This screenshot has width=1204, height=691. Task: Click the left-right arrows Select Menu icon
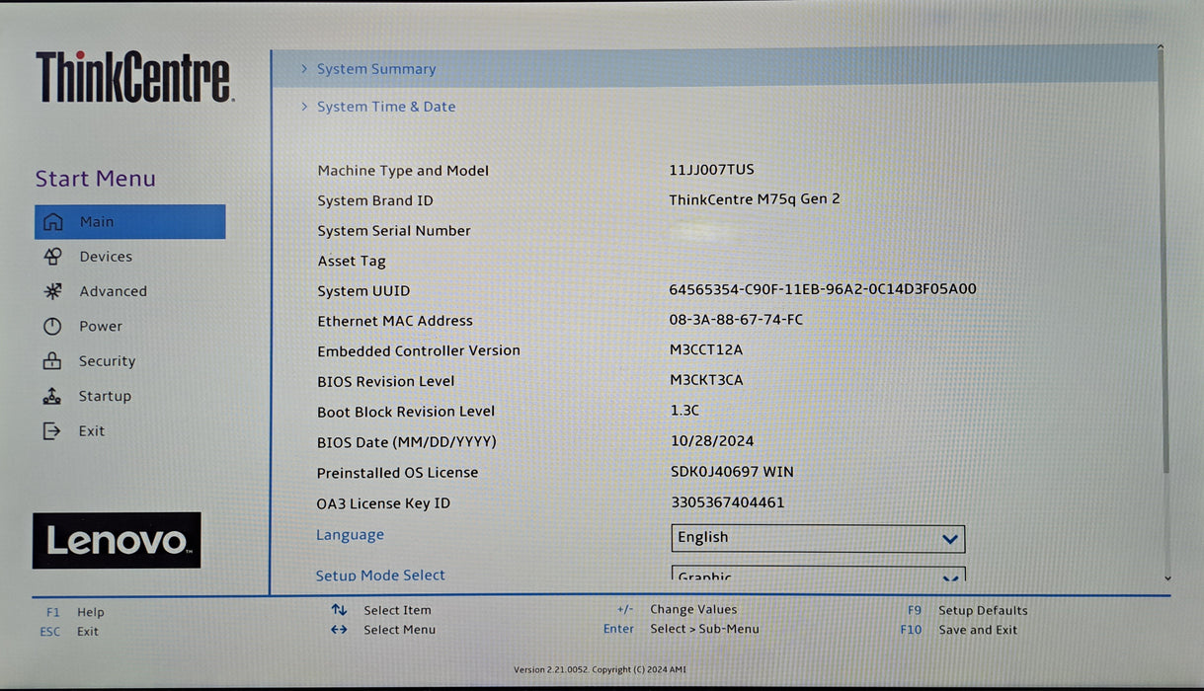339,630
